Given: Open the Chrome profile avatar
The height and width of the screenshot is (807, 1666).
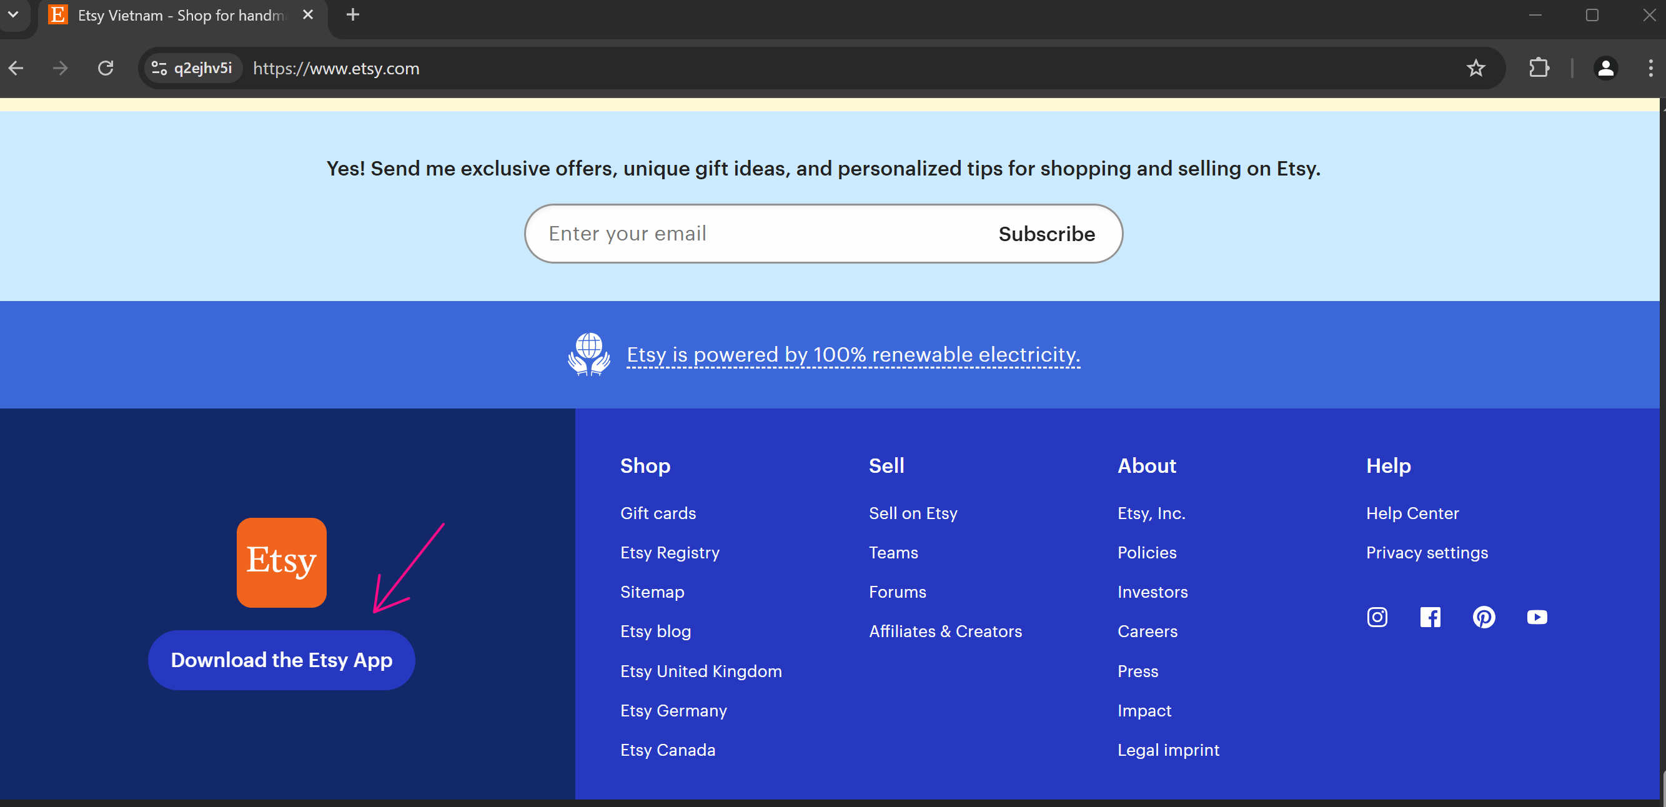Looking at the screenshot, I should [x=1605, y=69].
